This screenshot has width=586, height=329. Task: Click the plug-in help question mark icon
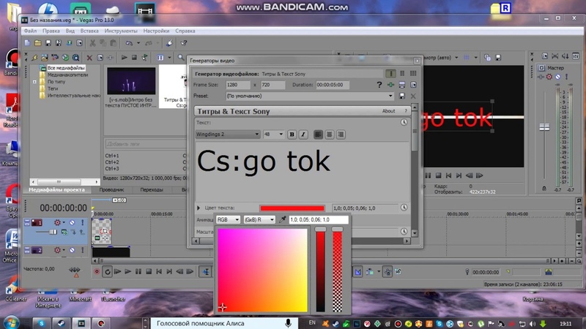(x=379, y=85)
